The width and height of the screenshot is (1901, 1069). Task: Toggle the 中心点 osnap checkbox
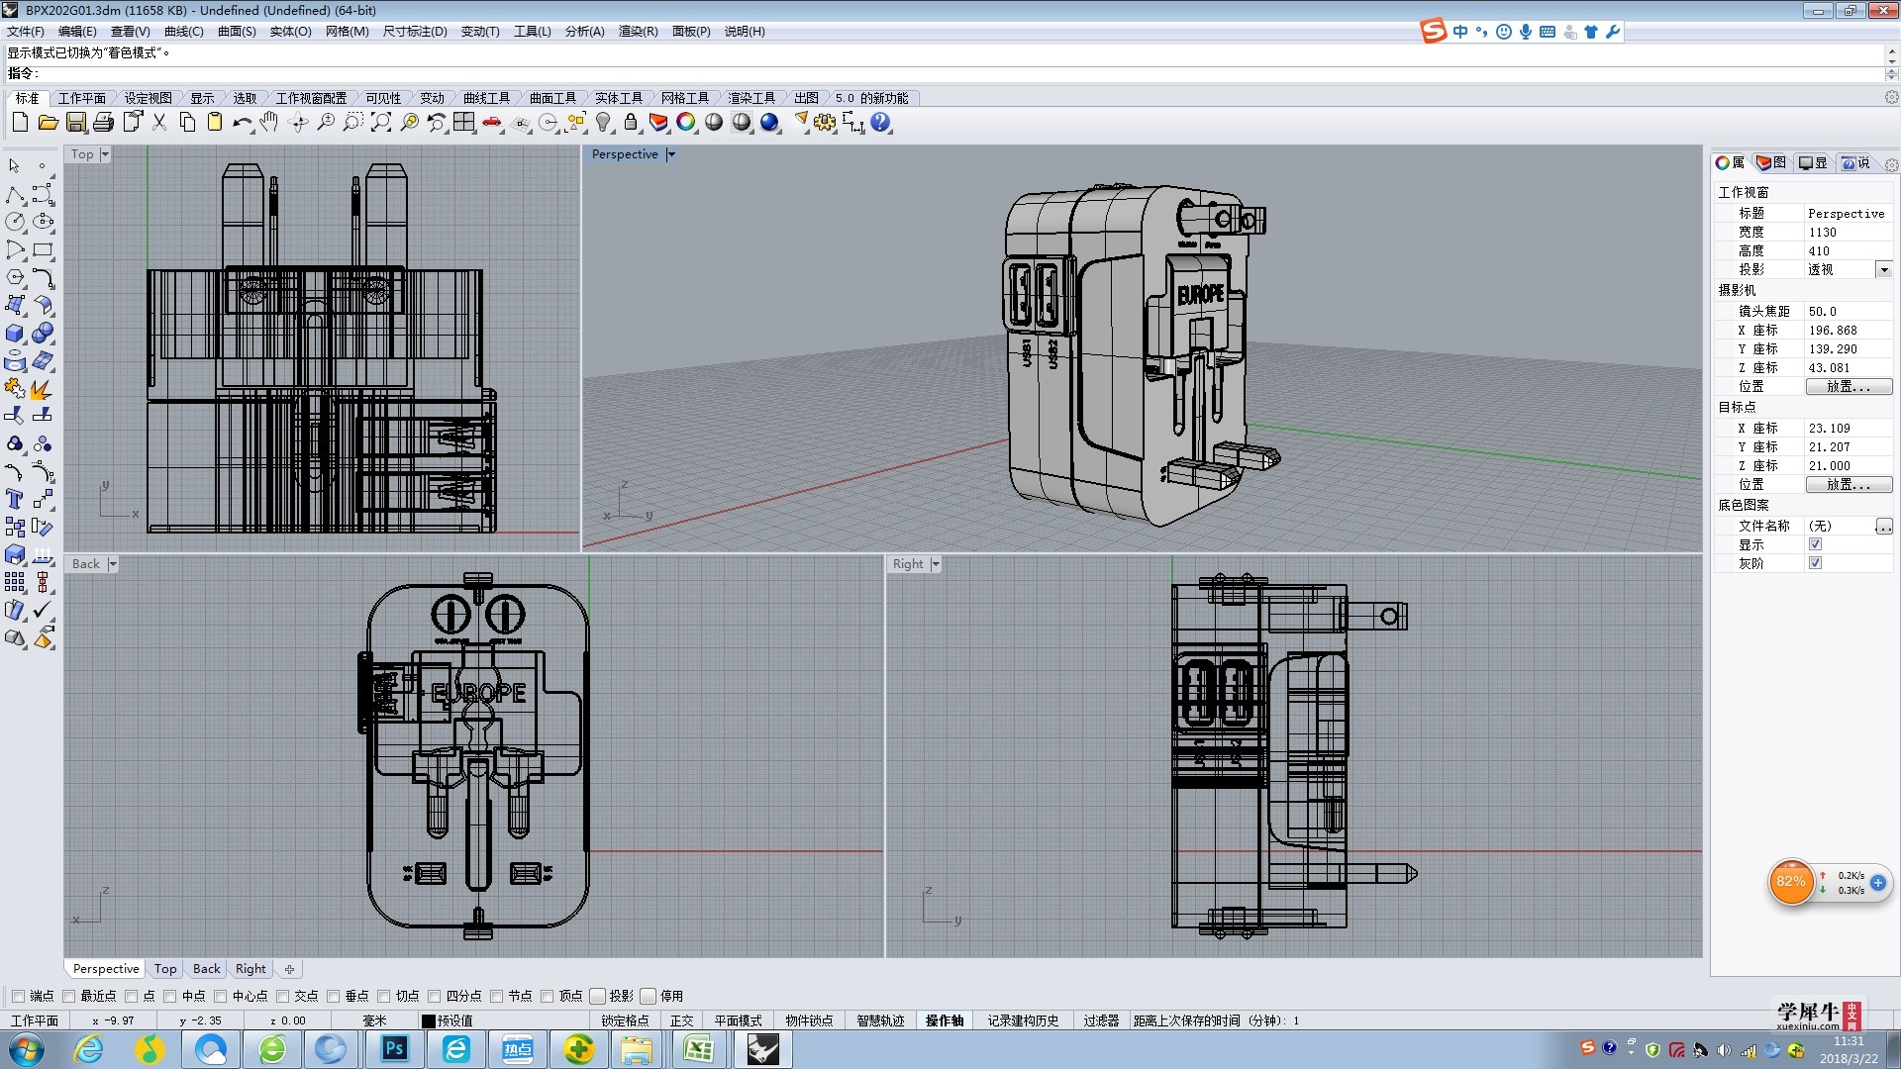(220, 996)
